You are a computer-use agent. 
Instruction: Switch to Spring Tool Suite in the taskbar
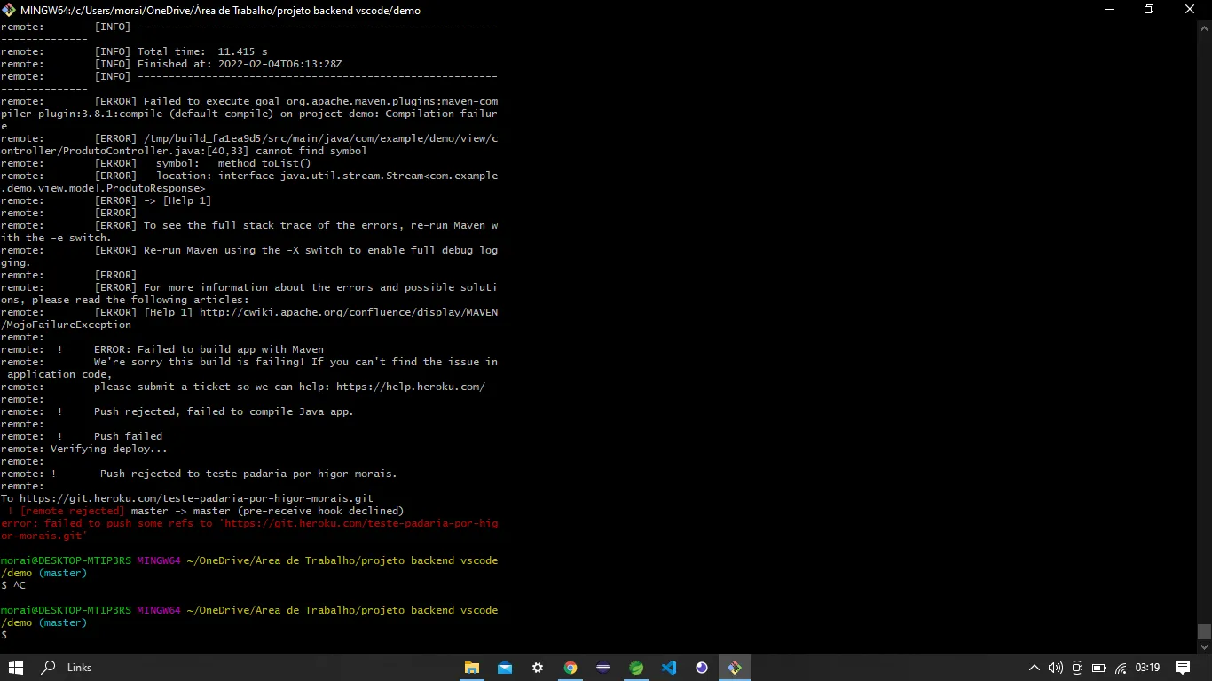pyautogui.click(x=636, y=668)
